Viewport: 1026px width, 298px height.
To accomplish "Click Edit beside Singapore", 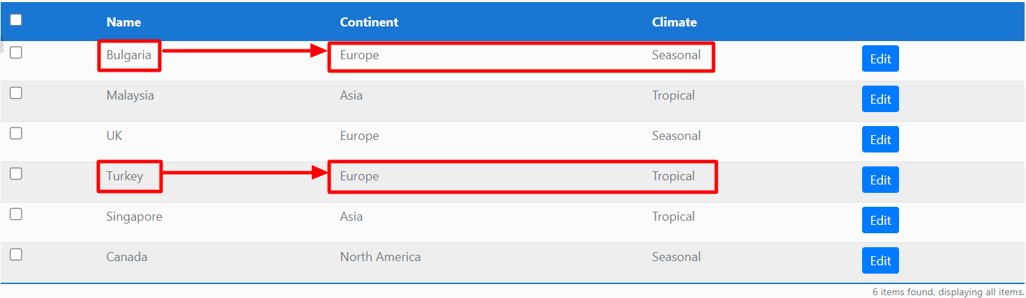I will 880,221.
